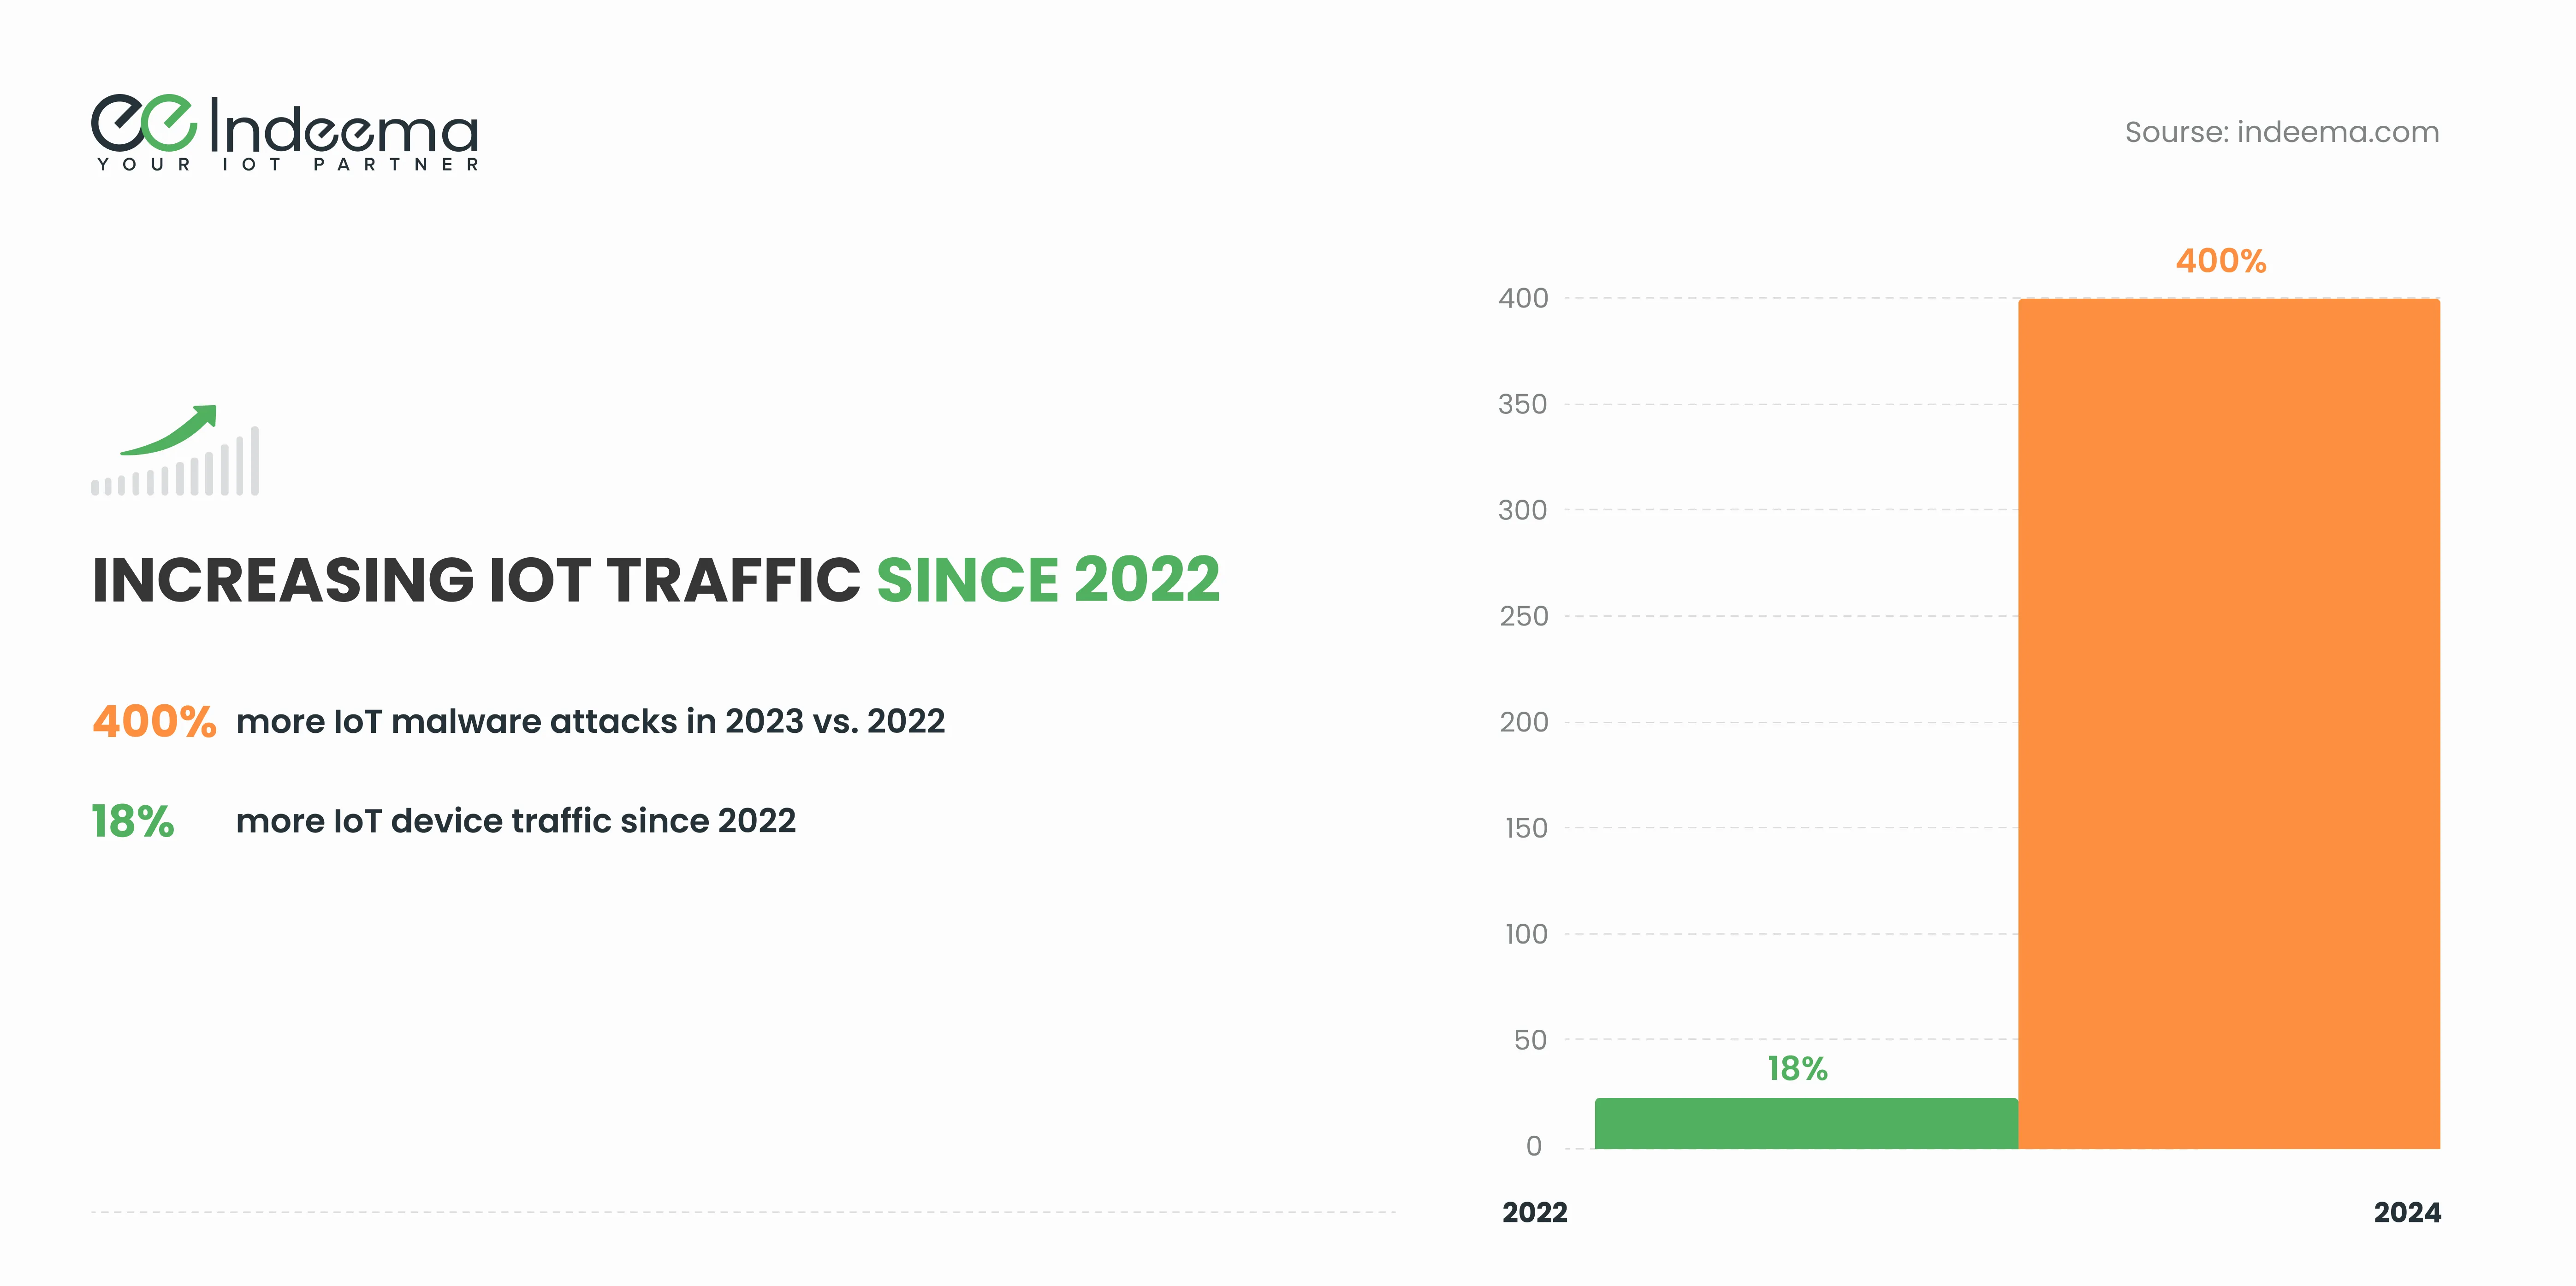Click the 2024 x-axis label
Viewport: 2576px width, 1286px height.
click(x=2407, y=1212)
